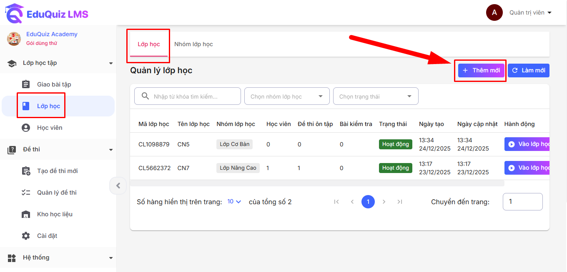Image resolution: width=567 pixels, height=272 pixels.
Task: Collapse the Đề thi menu section arrow
Action: [111, 150]
